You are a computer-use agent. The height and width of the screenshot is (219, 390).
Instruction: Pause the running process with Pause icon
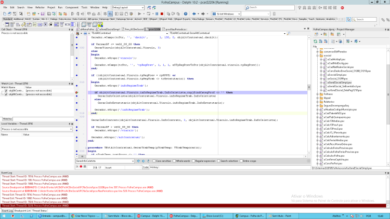(157, 14)
